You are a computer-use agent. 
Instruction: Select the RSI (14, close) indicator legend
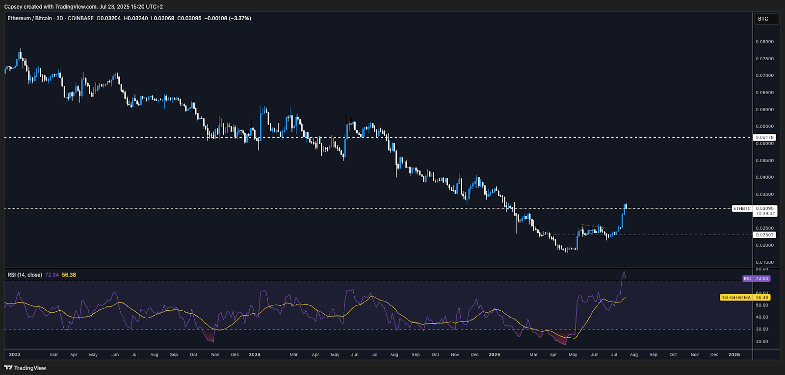click(25, 275)
